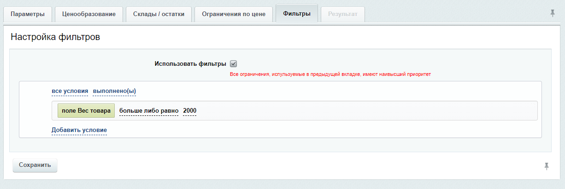Open the 'все условия' selector

point(70,91)
